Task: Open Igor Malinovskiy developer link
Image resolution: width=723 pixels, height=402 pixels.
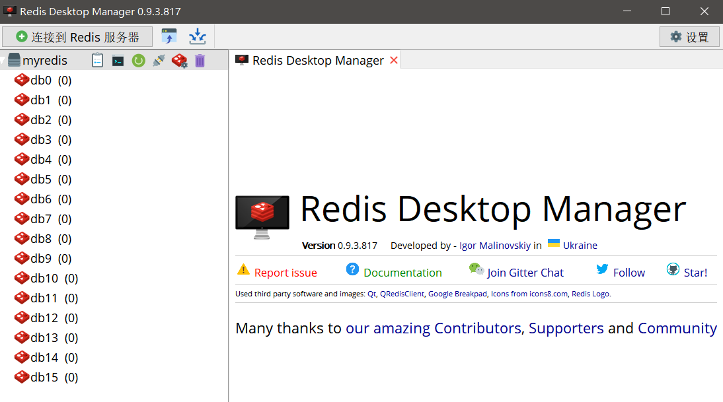Action: tap(495, 246)
